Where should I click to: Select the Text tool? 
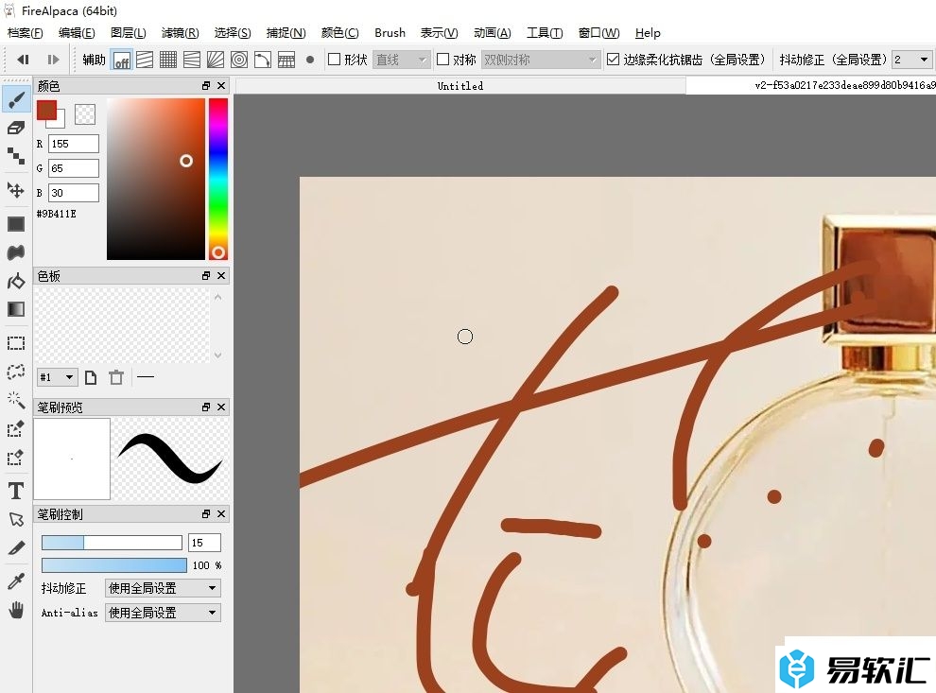(x=16, y=491)
